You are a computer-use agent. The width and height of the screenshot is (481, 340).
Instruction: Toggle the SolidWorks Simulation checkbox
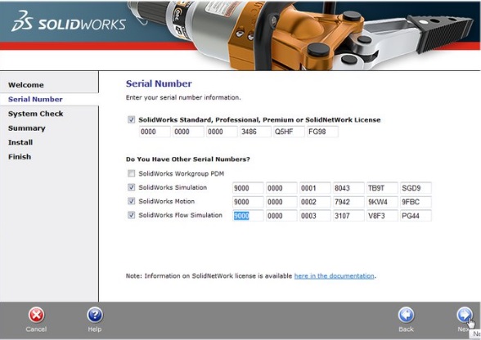tap(131, 187)
